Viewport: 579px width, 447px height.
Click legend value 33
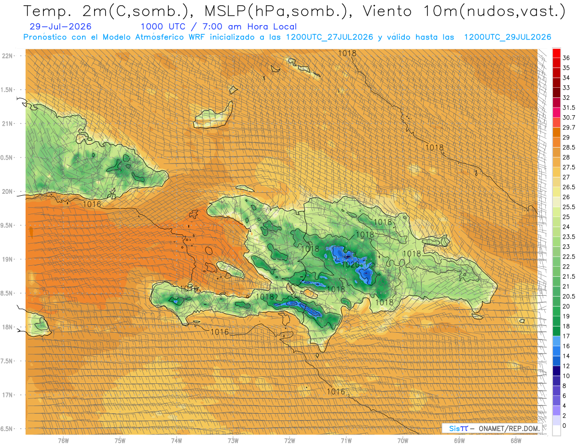(566, 88)
